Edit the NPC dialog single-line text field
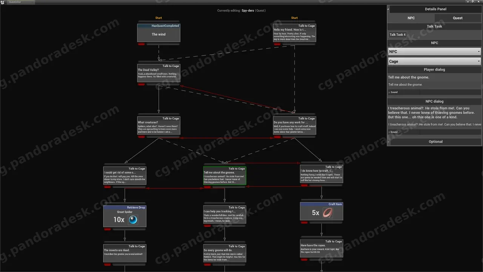Viewport: 483px width, 272px height. (x=435, y=124)
